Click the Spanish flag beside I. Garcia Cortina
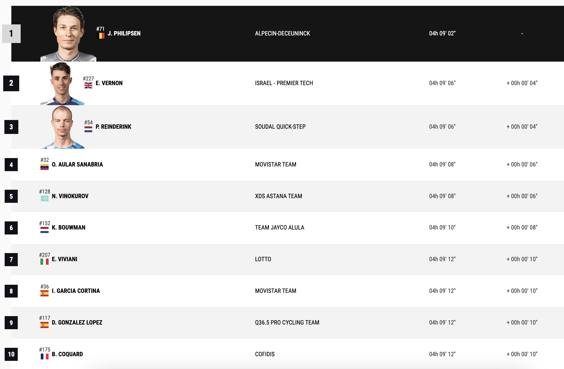The image size is (564, 369). coord(45,293)
